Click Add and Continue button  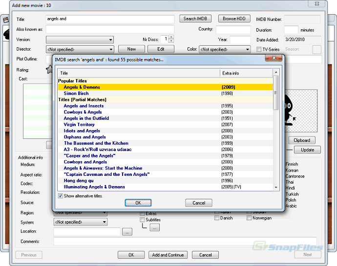[x=168, y=255]
